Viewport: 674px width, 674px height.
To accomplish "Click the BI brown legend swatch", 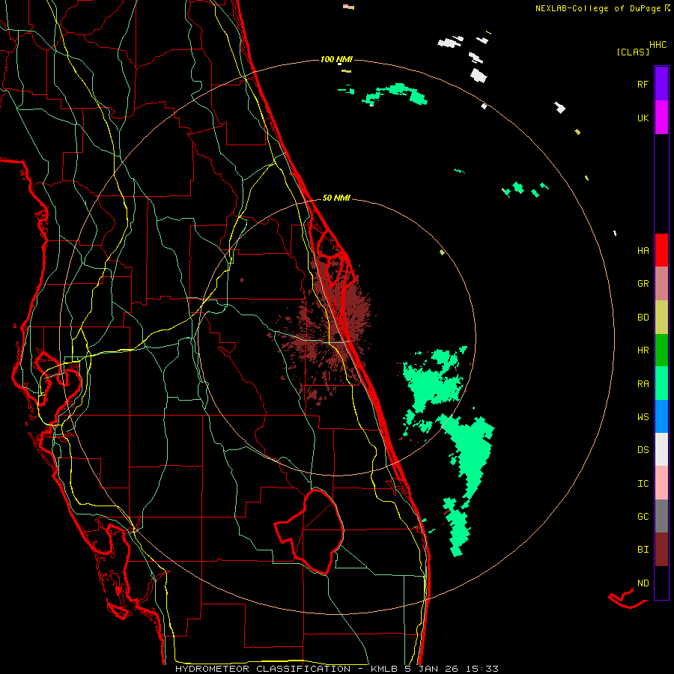I will [x=661, y=550].
